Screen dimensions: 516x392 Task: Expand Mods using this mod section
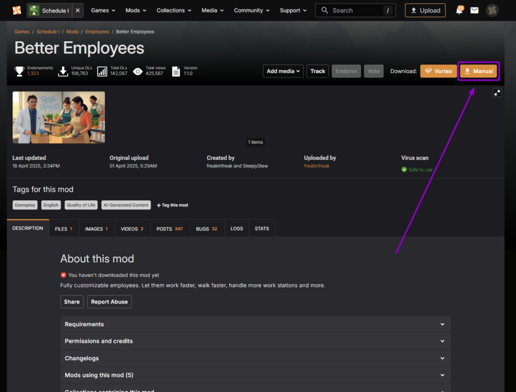click(x=255, y=375)
